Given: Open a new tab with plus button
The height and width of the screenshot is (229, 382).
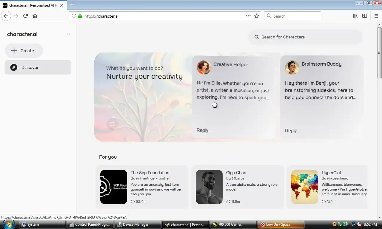Looking at the screenshot, I should click(72, 5).
